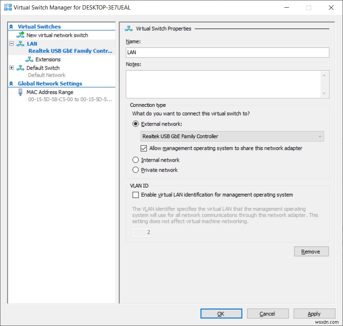Click the OK button

click(221, 313)
